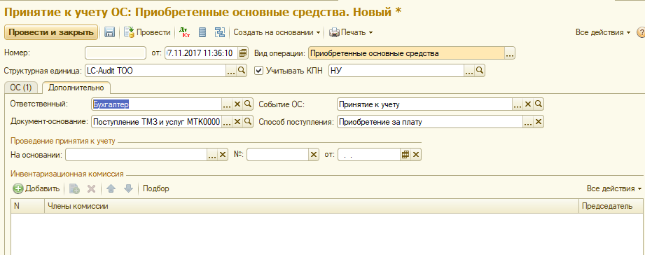This screenshot has width=645, height=255.
Task: Click the delete row X icon in commission toolbar
Action: (91, 188)
